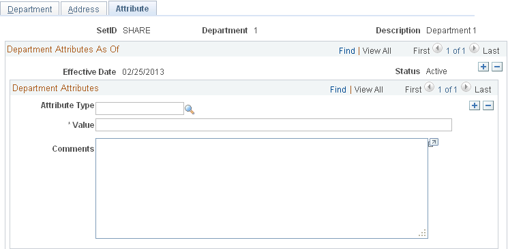Viewport: 508px width, 249px height.
Task: Add row in Department Attributes As Of
Action: click(x=483, y=67)
